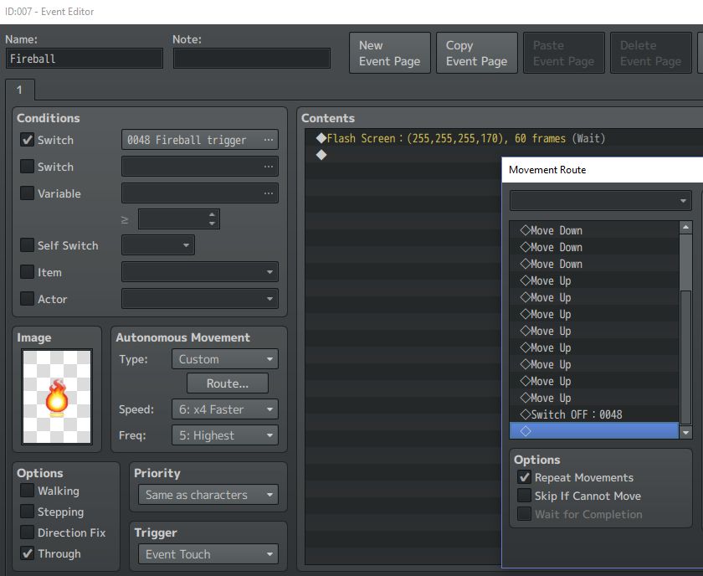This screenshot has width=703, height=576.
Task: Select the first Move Down route command
Action: tap(594, 230)
